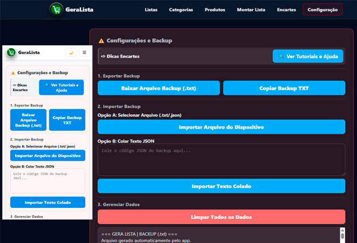Click mobile Importar Texto Colado button
The height and width of the screenshot is (243, 357).
click(x=48, y=202)
